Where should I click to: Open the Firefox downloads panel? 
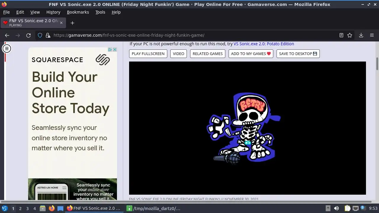[361, 35]
